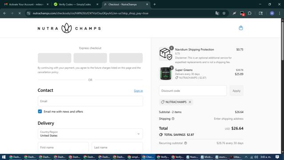This screenshot has height=160, width=284.
Task: Focus the Discount code field
Action: coord(193,91)
